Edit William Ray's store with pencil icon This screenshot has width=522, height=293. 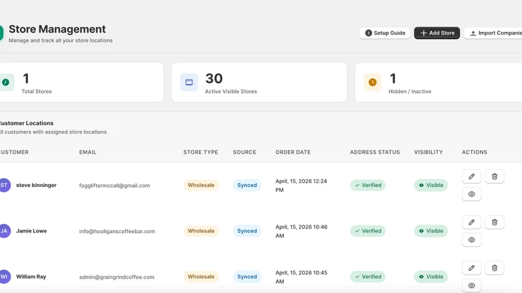point(471,268)
